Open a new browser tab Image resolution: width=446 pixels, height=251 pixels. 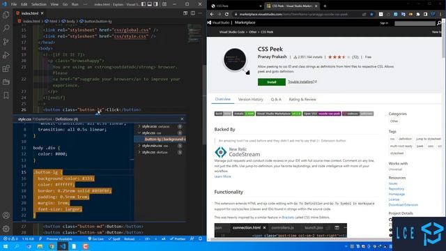click(325, 6)
